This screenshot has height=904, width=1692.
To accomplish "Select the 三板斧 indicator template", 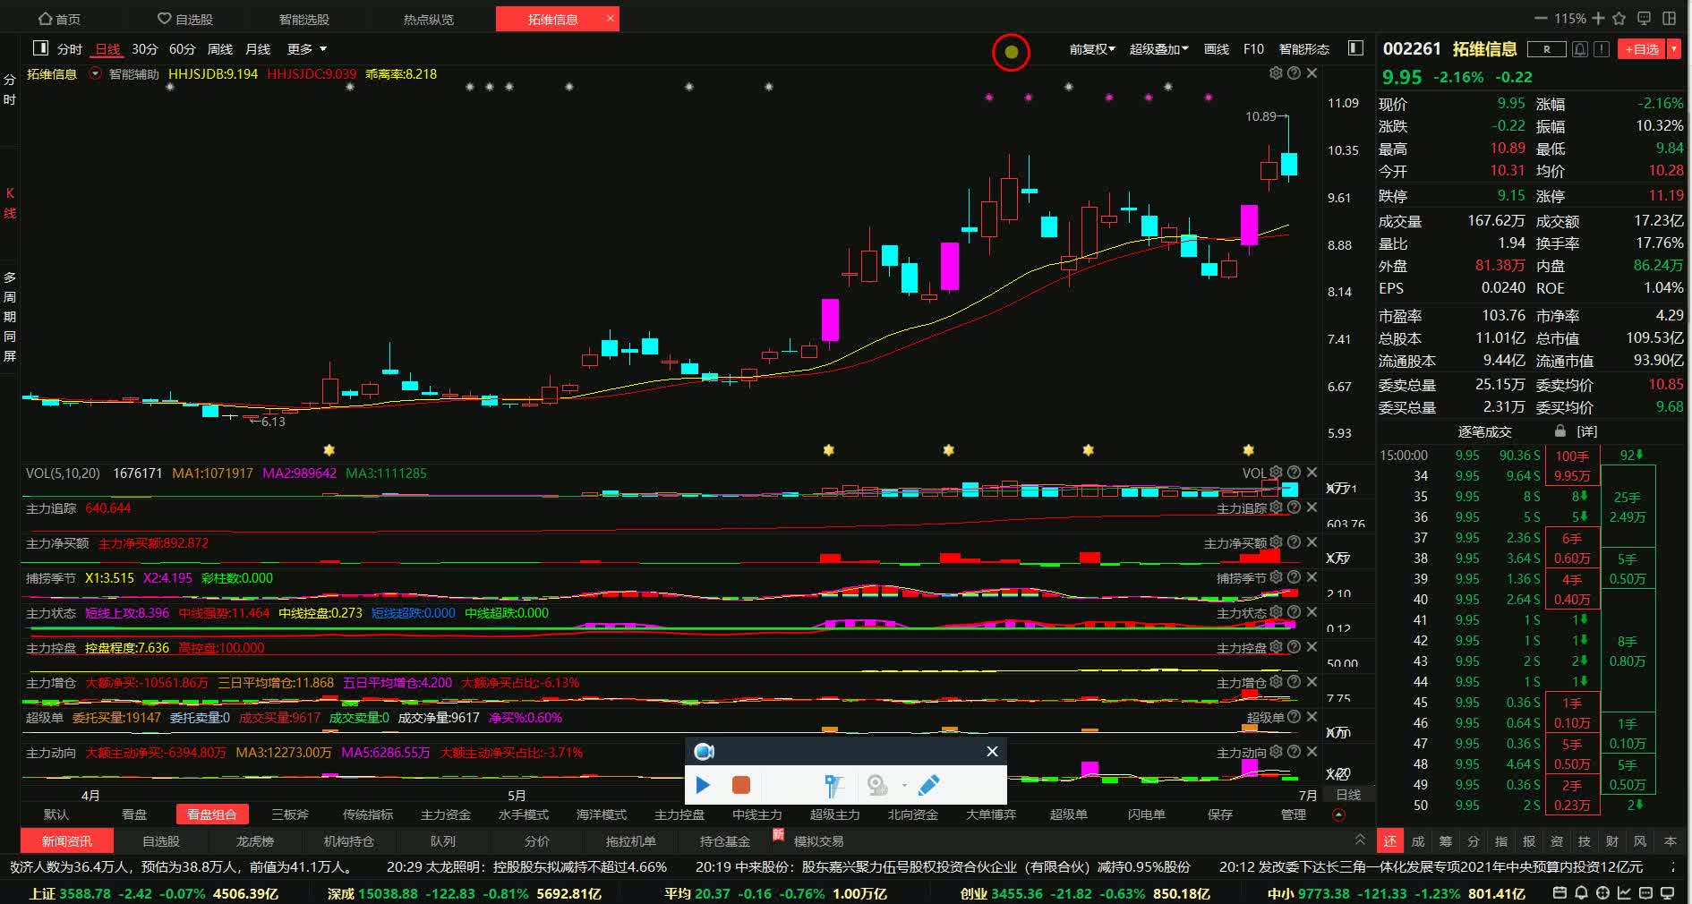I will pos(289,814).
